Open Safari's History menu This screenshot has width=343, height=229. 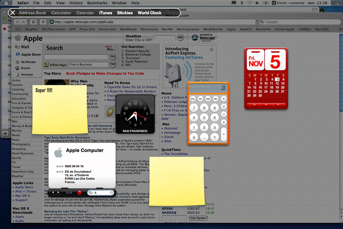pyautogui.click(x=76, y=3)
